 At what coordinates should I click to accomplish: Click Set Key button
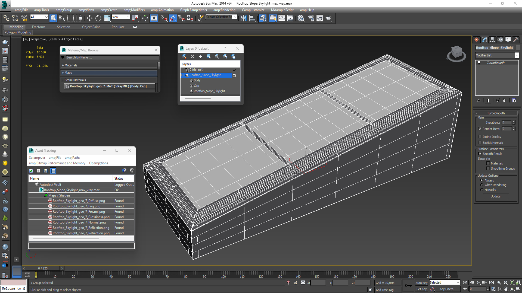[421, 289]
